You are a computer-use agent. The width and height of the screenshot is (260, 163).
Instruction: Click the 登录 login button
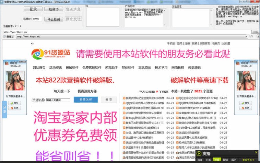point(33,9)
